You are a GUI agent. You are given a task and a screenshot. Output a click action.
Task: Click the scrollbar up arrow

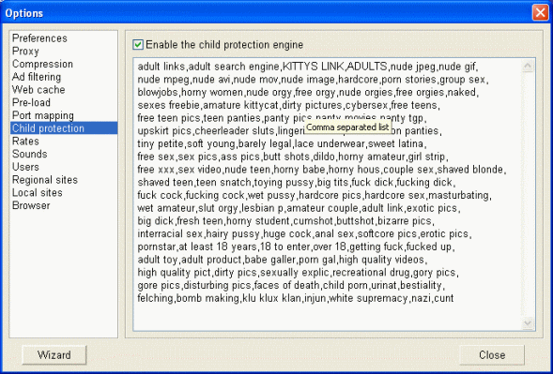[x=528, y=67]
